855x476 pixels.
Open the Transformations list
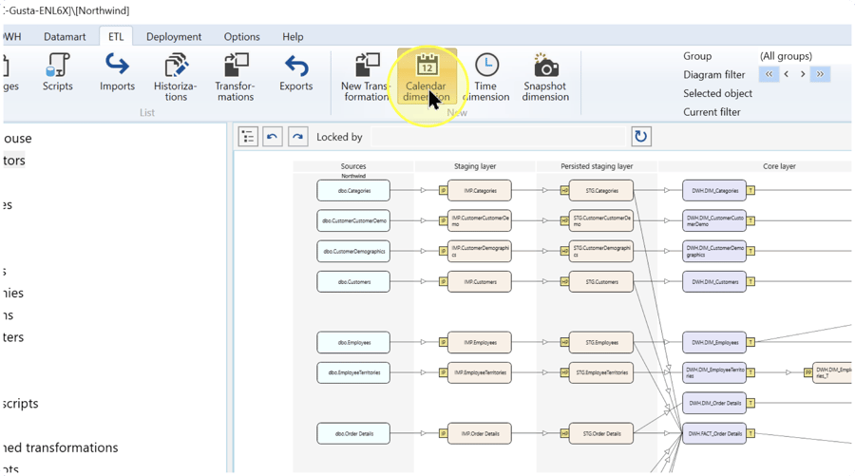pos(235,77)
